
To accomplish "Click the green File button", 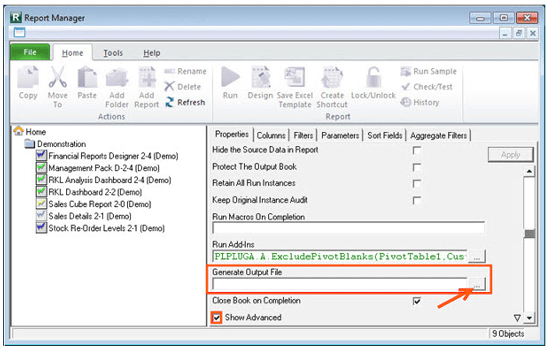I will point(30,53).
